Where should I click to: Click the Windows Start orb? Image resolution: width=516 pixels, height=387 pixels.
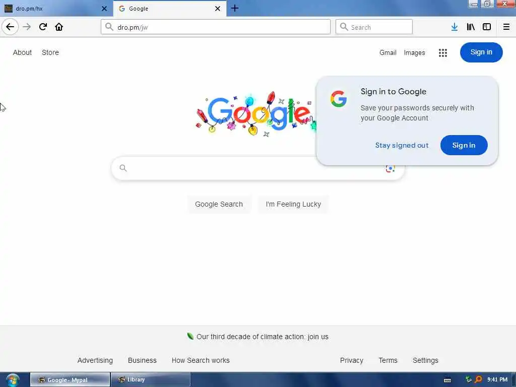pyautogui.click(x=13, y=380)
